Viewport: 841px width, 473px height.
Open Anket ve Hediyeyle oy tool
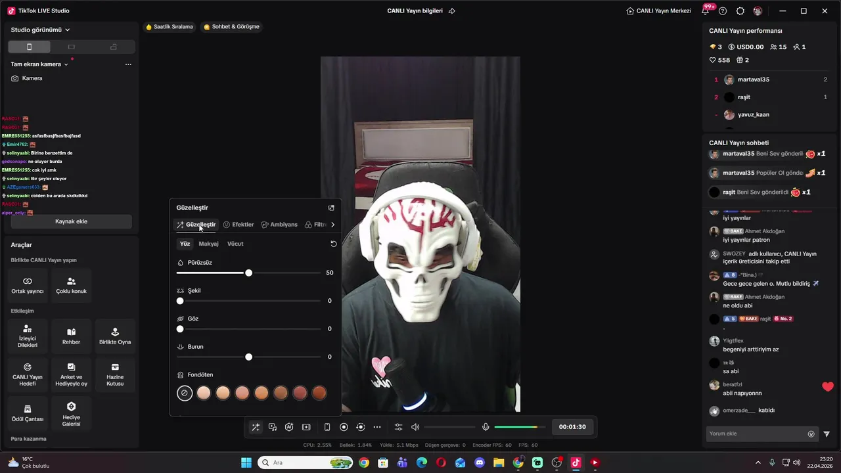pyautogui.click(x=71, y=374)
